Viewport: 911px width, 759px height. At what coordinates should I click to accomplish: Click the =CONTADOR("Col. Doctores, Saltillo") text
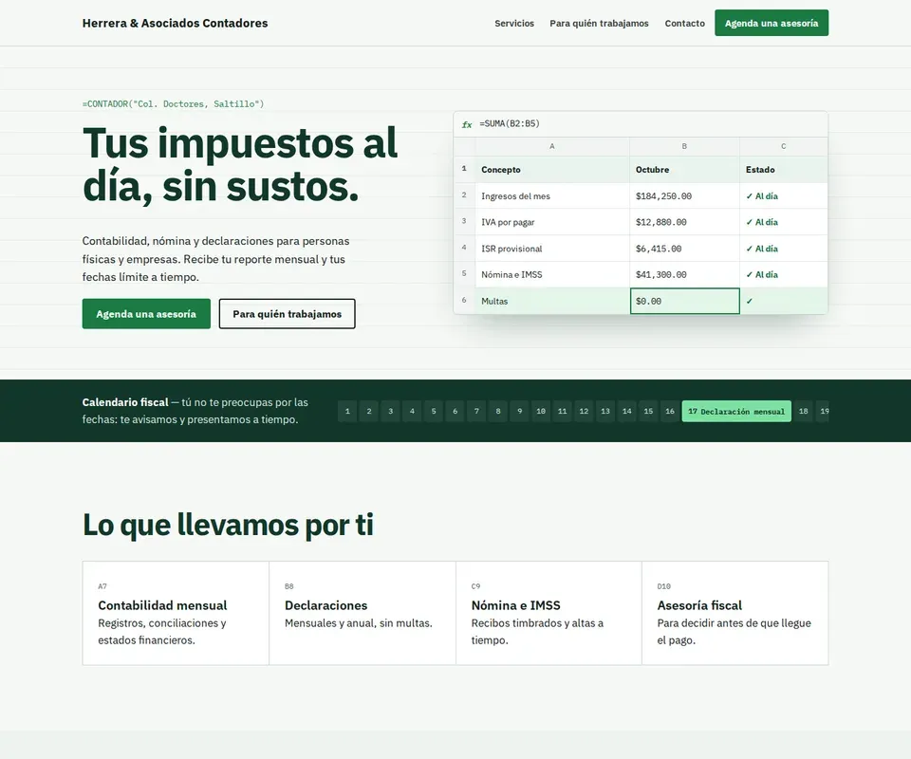(173, 104)
